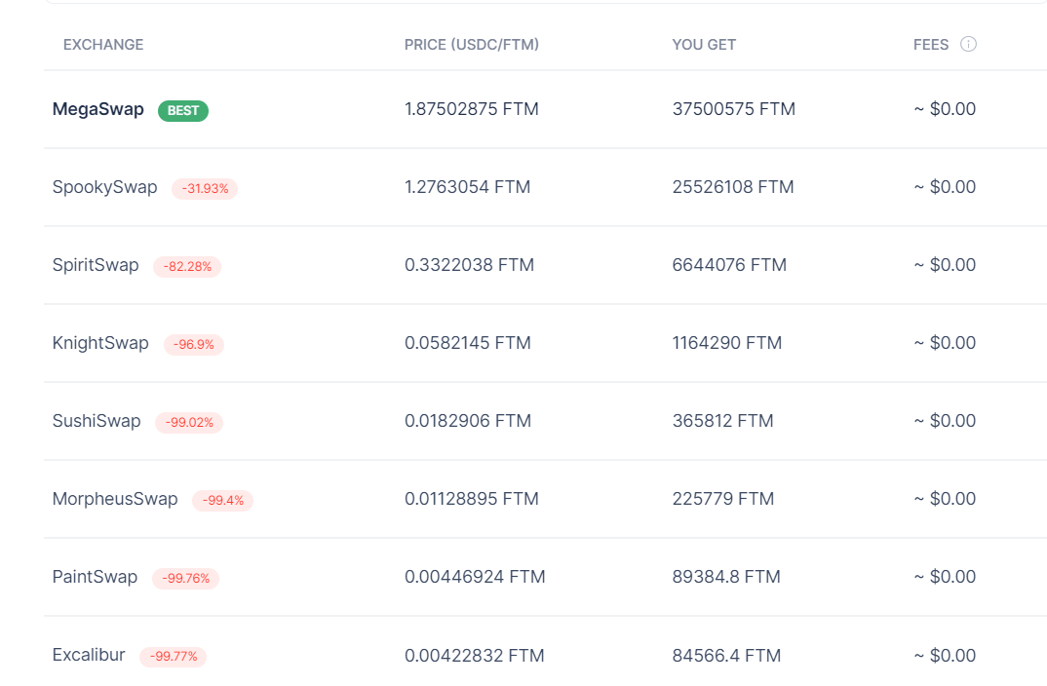This screenshot has width=1047, height=686.
Task: Click MorpheusSwap amount 225779 FTM
Action: click(723, 499)
